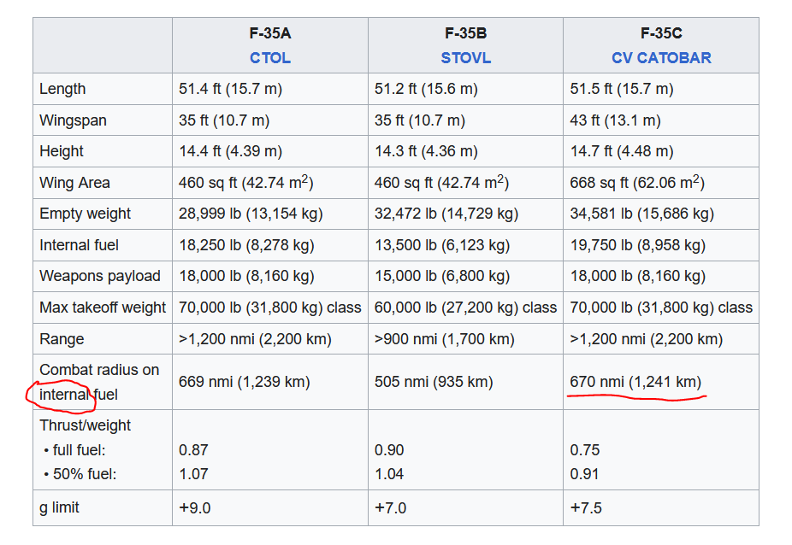
Task: Click the internal fuel value 18,250 lb
Action: pyautogui.click(x=246, y=245)
